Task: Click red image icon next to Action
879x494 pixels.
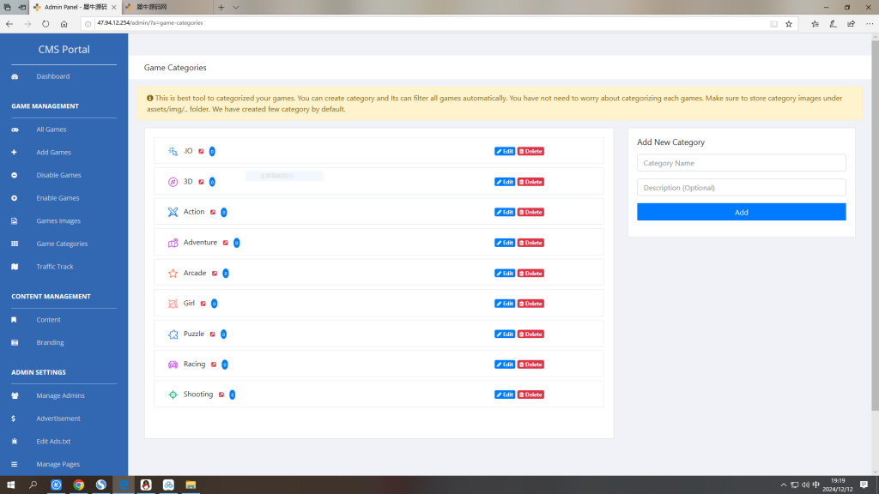Action: coord(214,212)
